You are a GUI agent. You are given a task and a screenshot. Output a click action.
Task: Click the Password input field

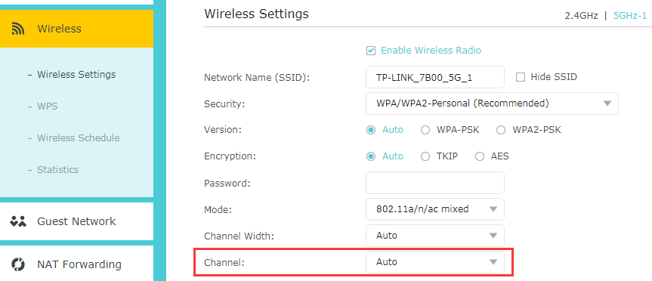pyautogui.click(x=435, y=183)
